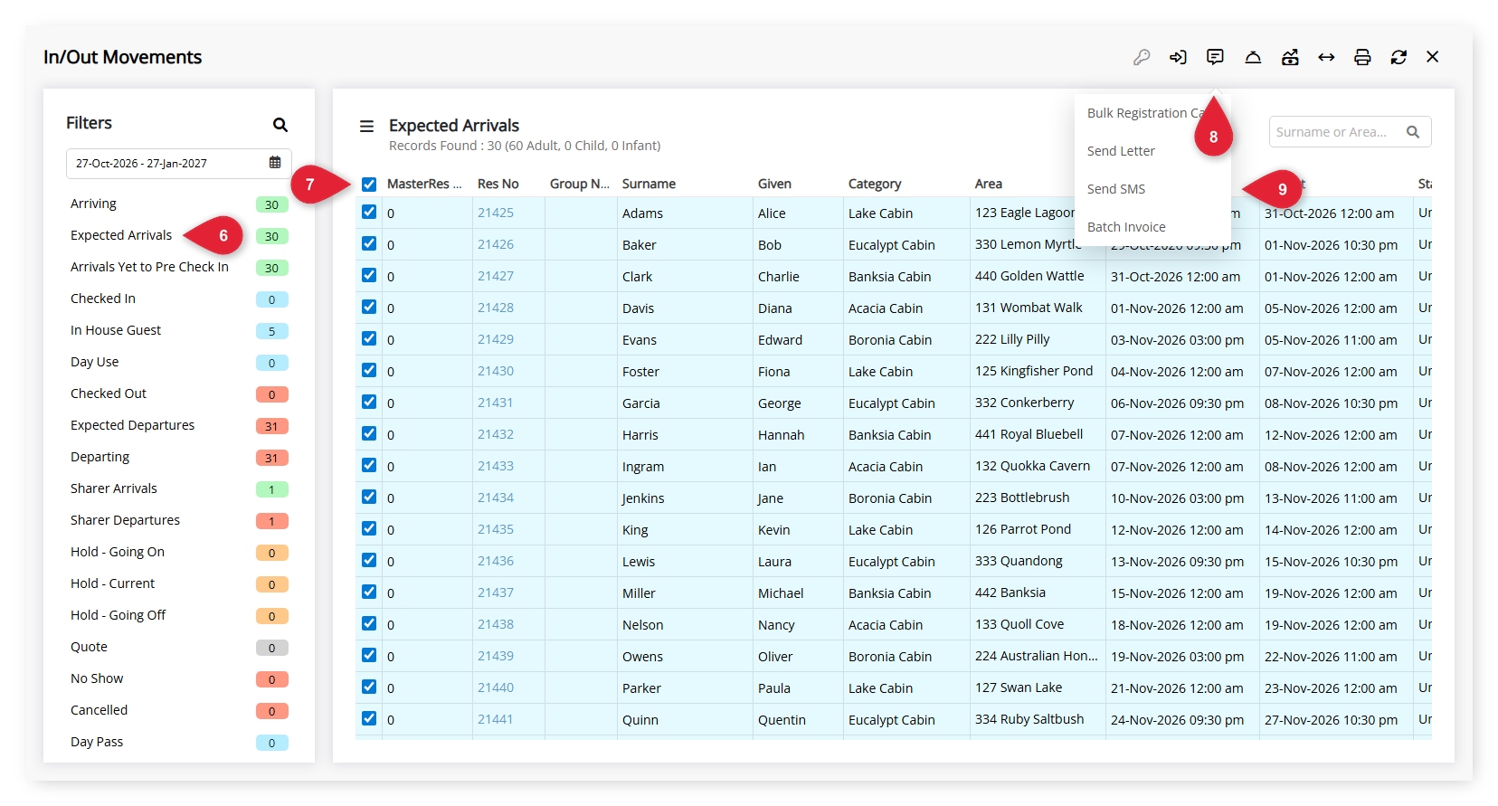1498x806 pixels.
Task: Click the key icon in the top toolbar
Action: (x=1142, y=57)
